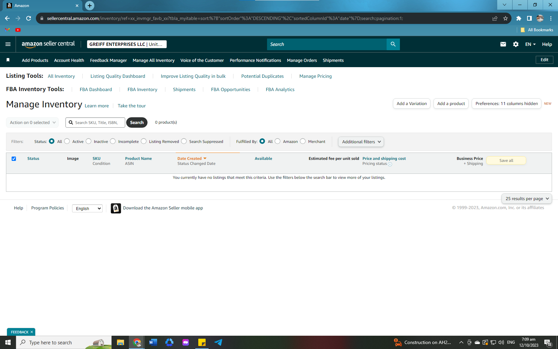558x349 pixels.
Task: Launch File Explorer from the taskbar
Action: [120, 342]
